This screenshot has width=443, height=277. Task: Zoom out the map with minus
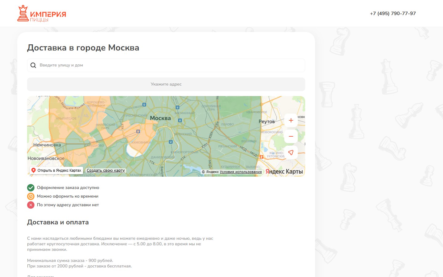pyautogui.click(x=291, y=136)
